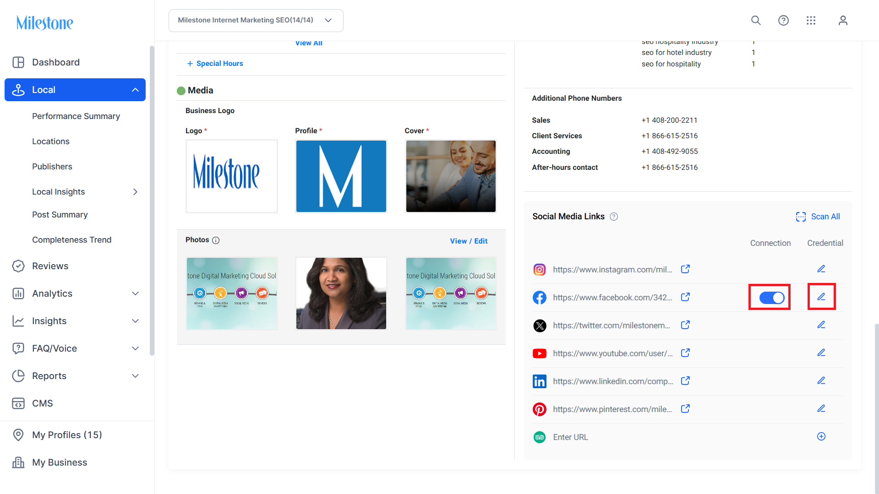This screenshot has width=879, height=494.
Task: Click the Accounting phone number +1 408-492-9055
Action: click(670, 152)
